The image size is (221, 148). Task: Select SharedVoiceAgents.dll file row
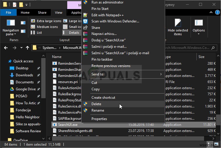click(x=134, y=131)
